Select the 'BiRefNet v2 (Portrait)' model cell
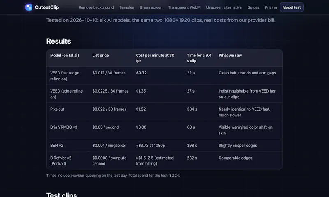 pos(60,160)
